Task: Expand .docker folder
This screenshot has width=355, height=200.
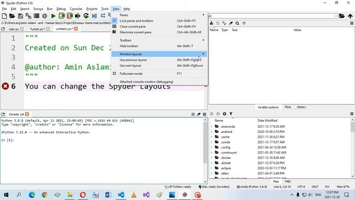Action: tap(211, 158)
